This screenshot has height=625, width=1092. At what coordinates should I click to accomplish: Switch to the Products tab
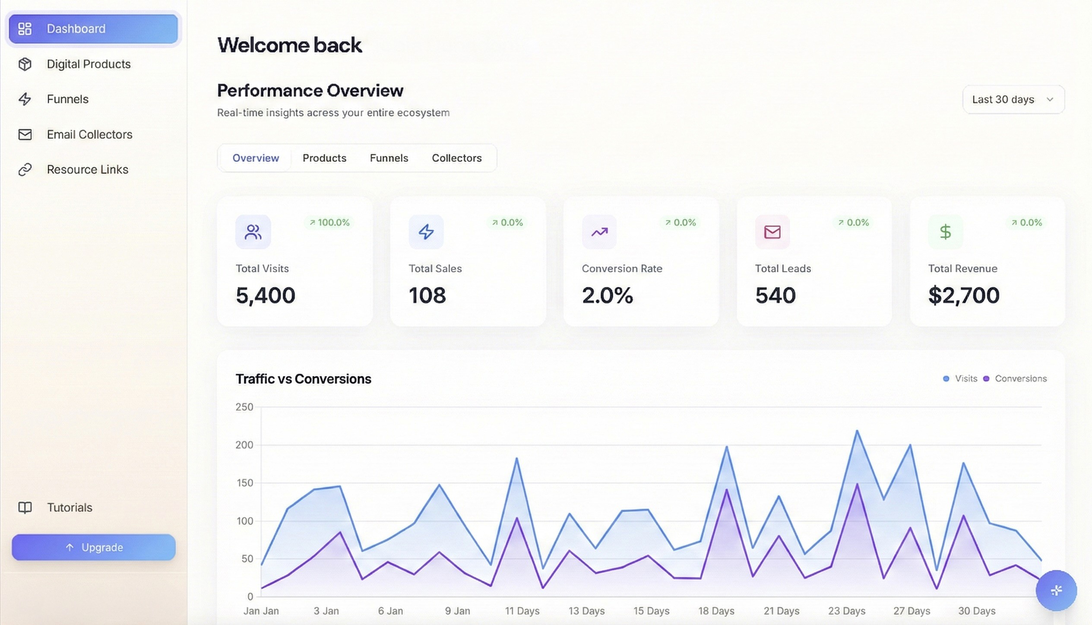324,158
